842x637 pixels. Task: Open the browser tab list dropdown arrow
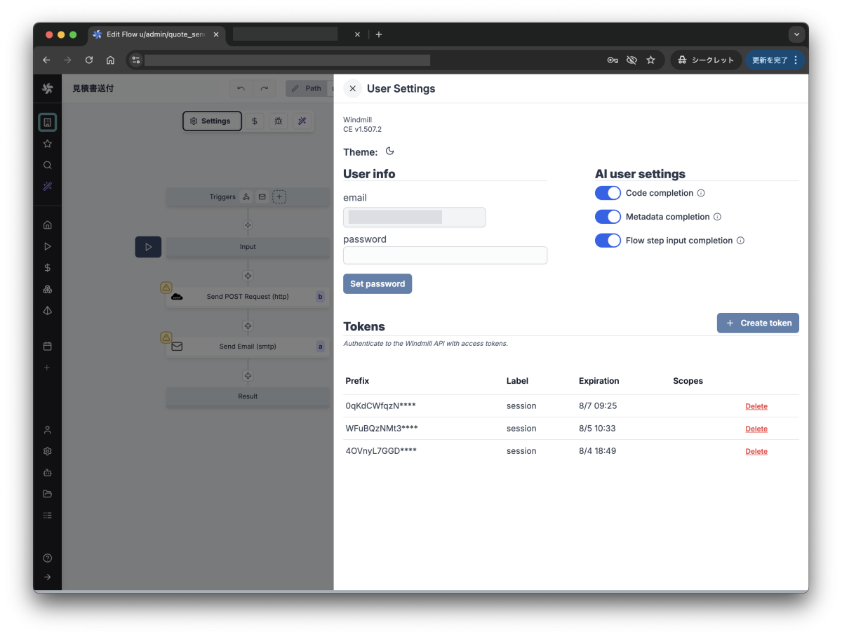point(796,34)
